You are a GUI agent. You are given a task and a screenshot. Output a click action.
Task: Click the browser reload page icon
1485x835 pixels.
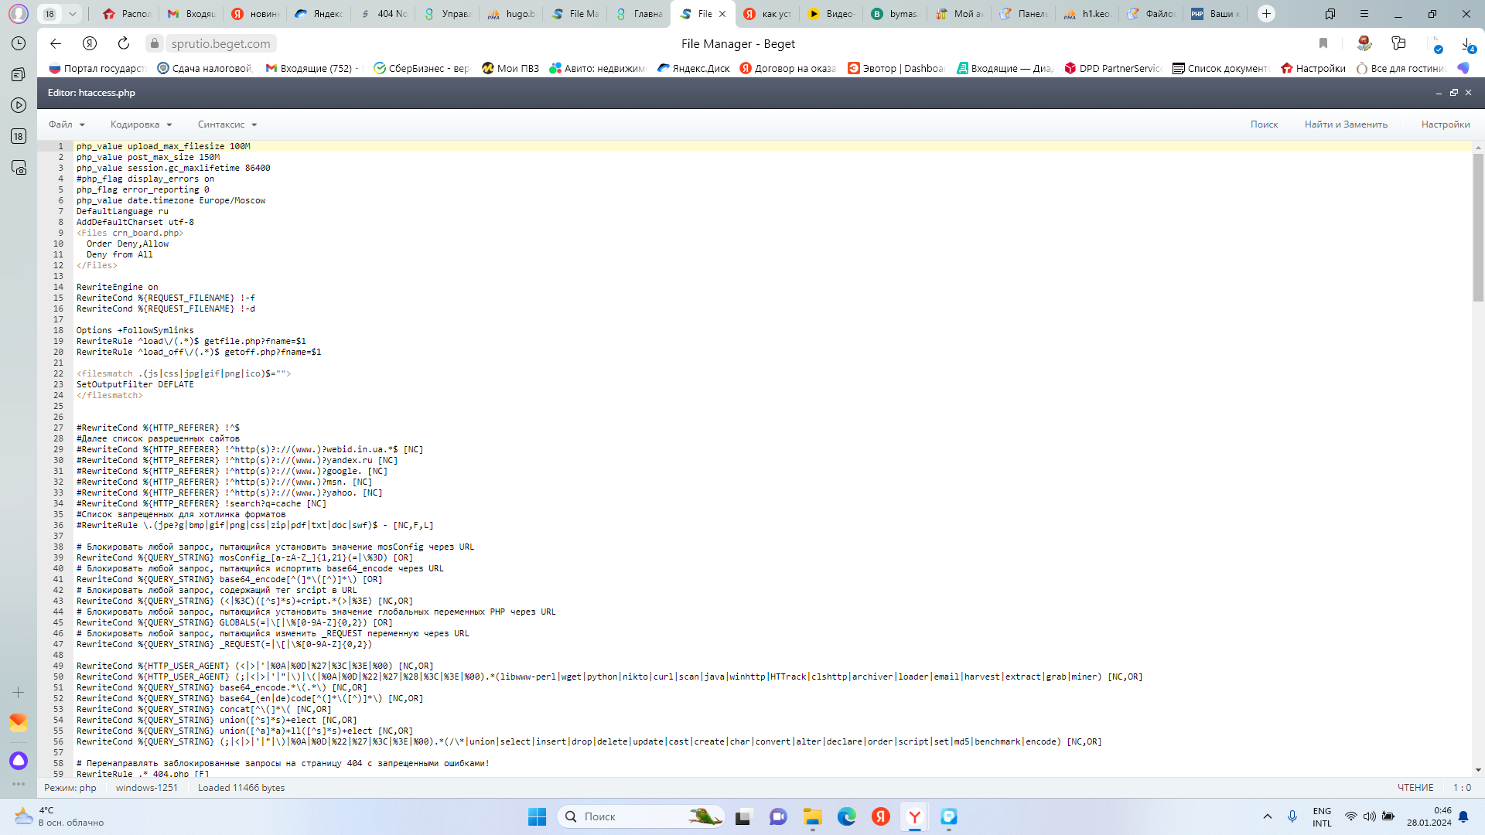[x=124, y=43]
